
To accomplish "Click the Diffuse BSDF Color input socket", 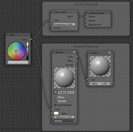I will point(51,20).
